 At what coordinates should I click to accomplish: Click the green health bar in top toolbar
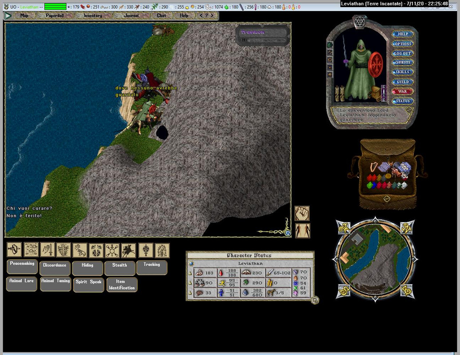(55, 7)
